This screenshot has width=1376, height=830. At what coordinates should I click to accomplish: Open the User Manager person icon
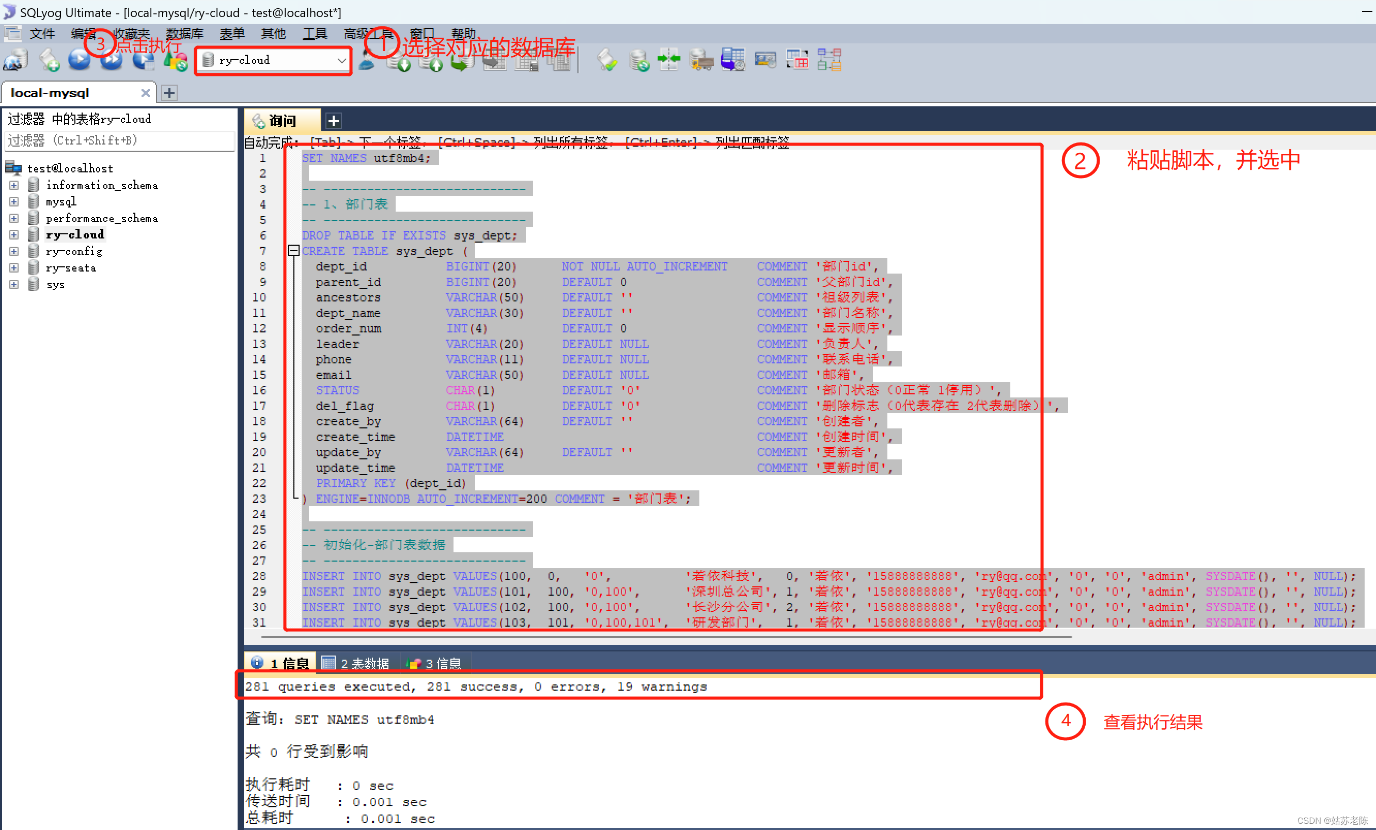(367, 60)
